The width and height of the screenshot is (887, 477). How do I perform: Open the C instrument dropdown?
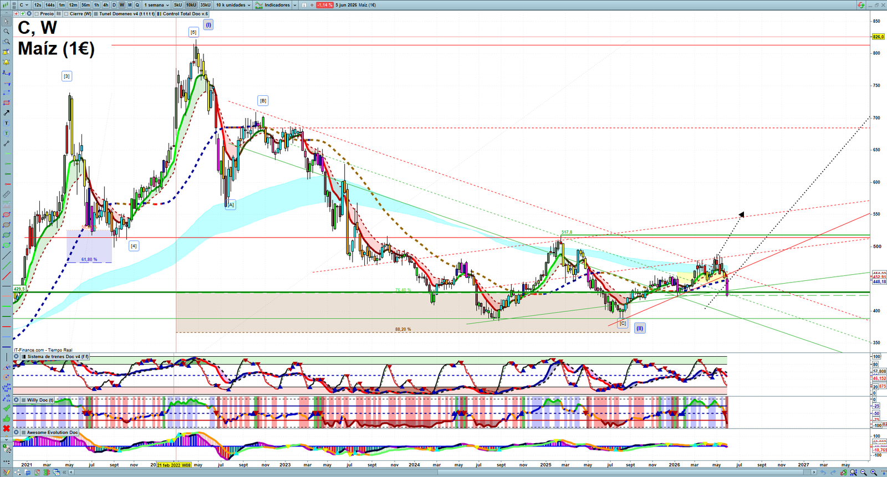pyautogui.click(x=24, y=5)
